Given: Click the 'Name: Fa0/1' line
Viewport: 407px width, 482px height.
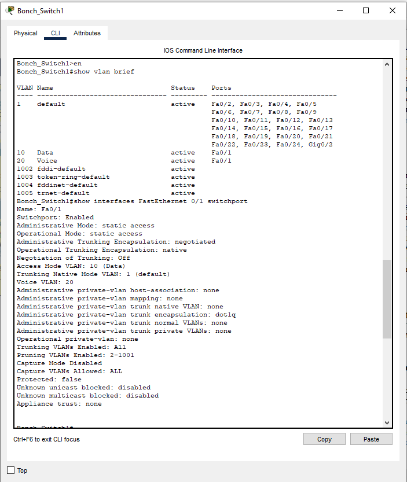Looking at the screenshot, I should (x=39, y=209).
